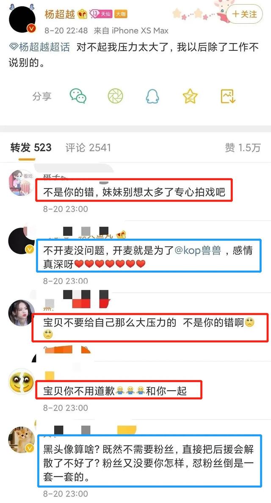Share to Qzone star icon

click(190, 96)
